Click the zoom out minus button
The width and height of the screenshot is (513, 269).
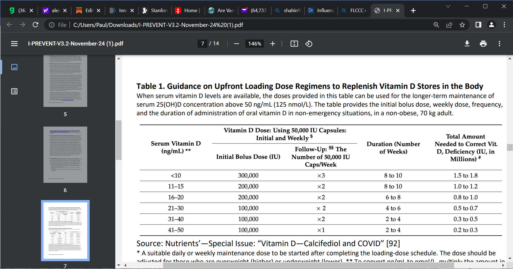point(237,44)
